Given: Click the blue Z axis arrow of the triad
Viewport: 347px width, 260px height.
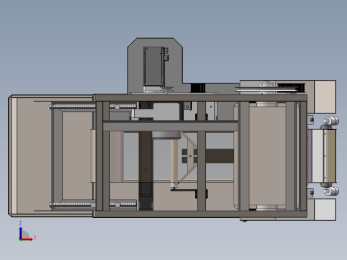Looking at the screenshot, I should pyautogui.click(x=21, y=233).
